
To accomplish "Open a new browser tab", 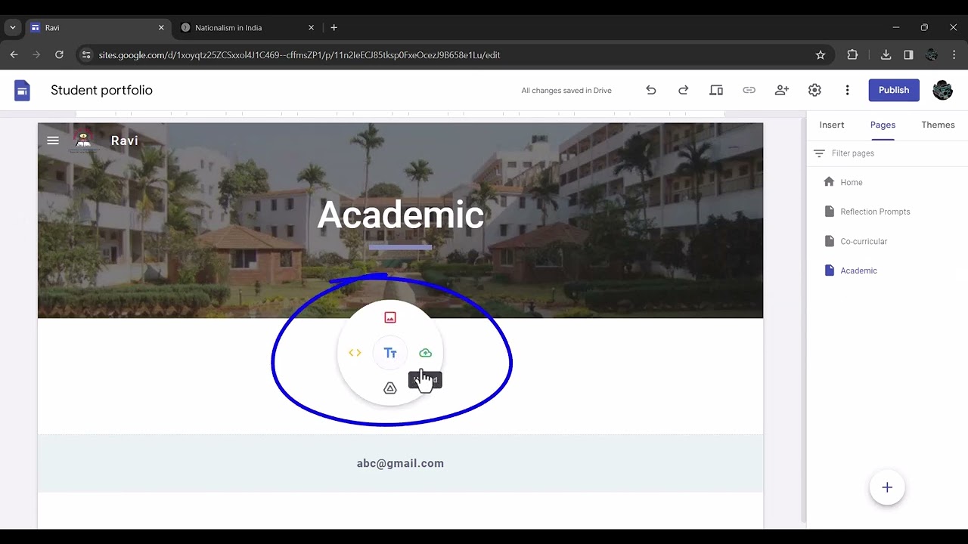I will [334, 28].
